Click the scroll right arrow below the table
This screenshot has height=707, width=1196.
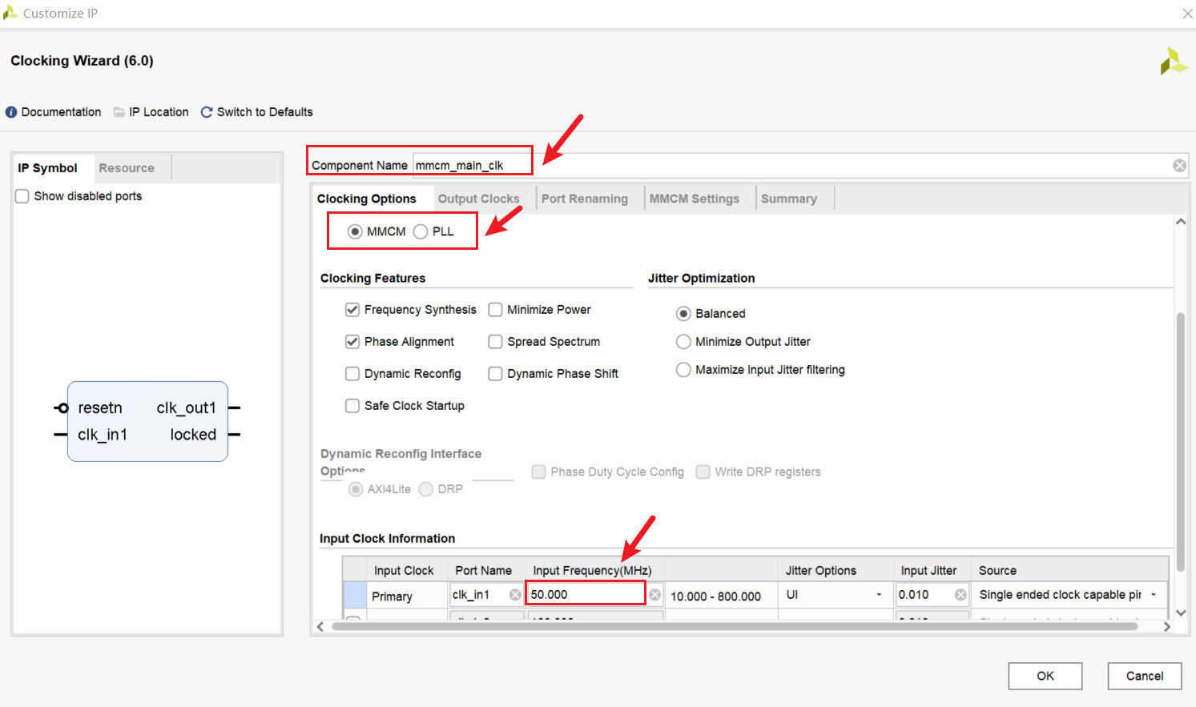point(1167,627)
